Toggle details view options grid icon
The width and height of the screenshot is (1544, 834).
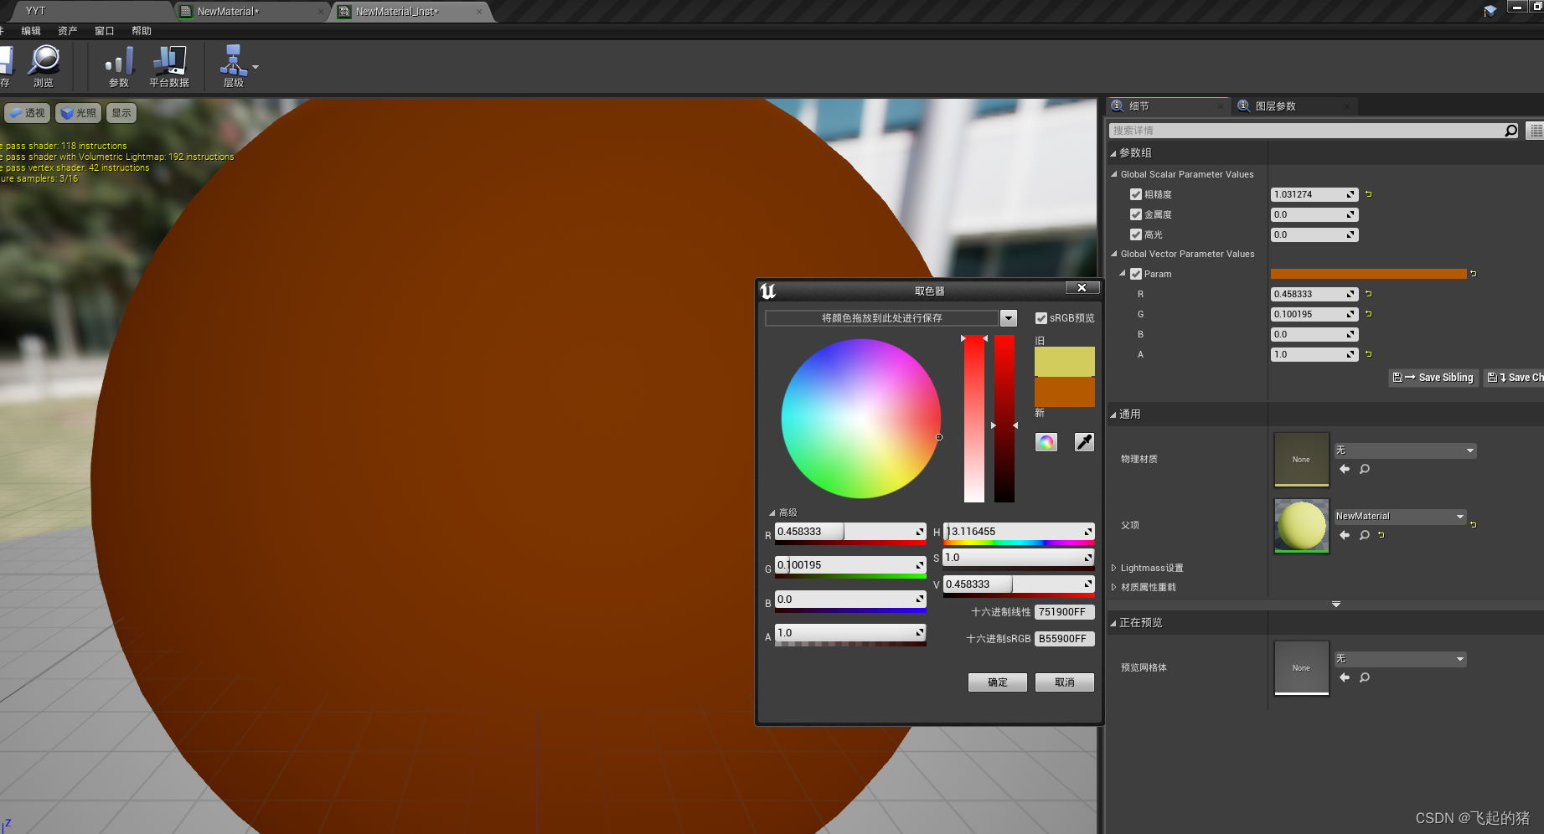1536,131
